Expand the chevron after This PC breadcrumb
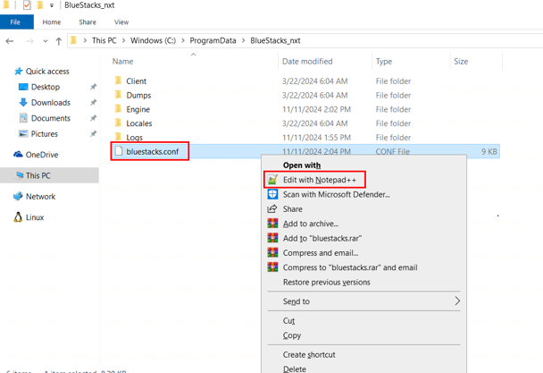The width and height of the screenshot is (543, 373). (123, 40)
